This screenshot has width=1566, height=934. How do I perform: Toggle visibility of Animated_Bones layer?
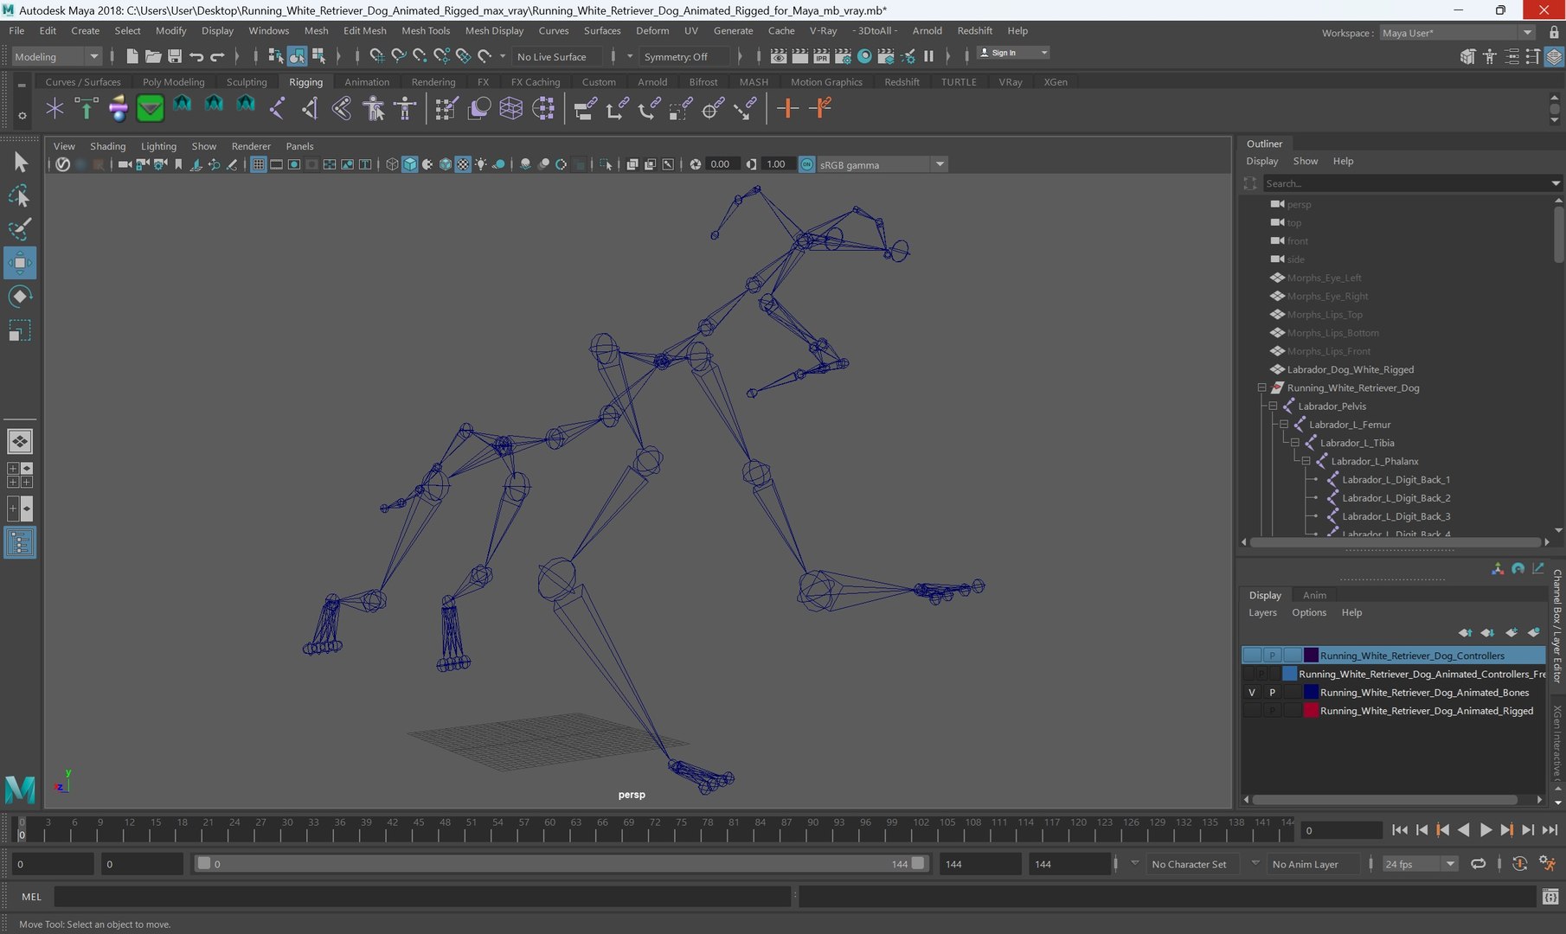click(1251, 692)
